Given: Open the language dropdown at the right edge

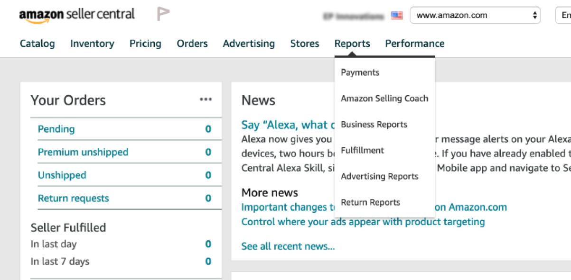Looking at the screenshot, I should [563, 15].
